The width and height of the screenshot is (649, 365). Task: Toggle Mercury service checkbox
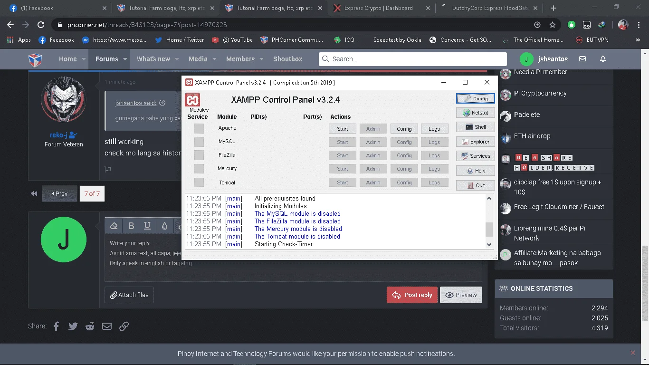point(199,168)
